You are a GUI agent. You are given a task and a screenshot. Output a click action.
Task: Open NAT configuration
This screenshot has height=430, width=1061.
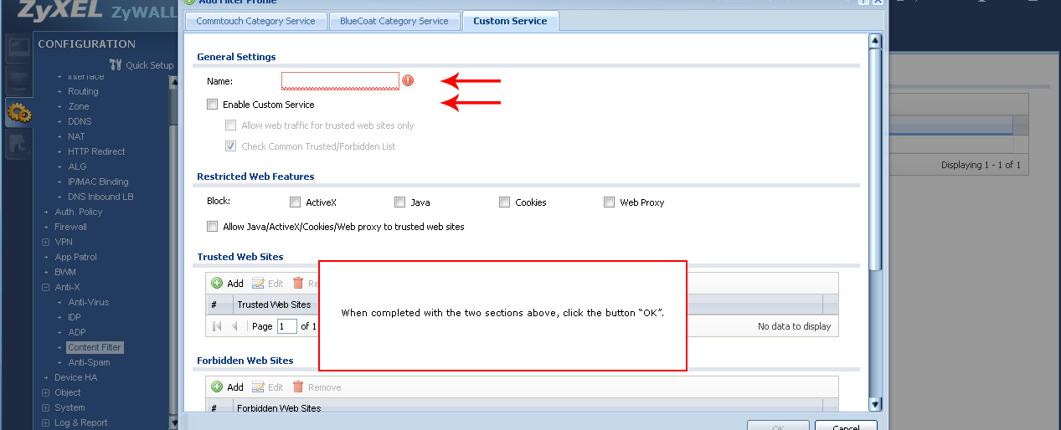(76, 136)
